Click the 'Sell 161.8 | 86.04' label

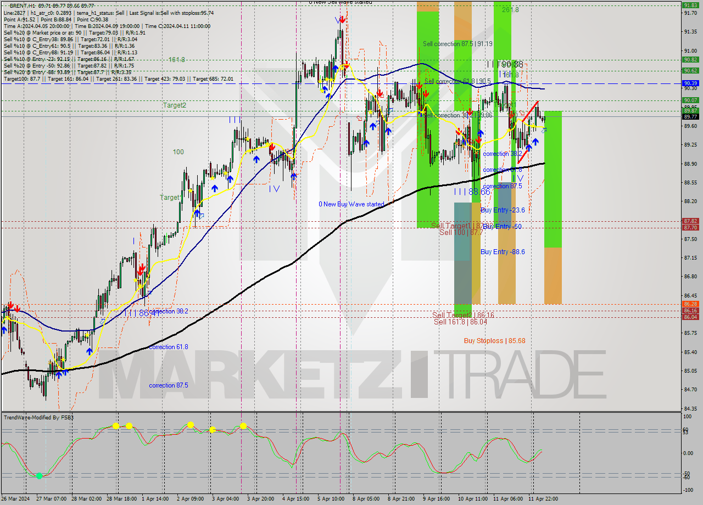coord(460,322)
